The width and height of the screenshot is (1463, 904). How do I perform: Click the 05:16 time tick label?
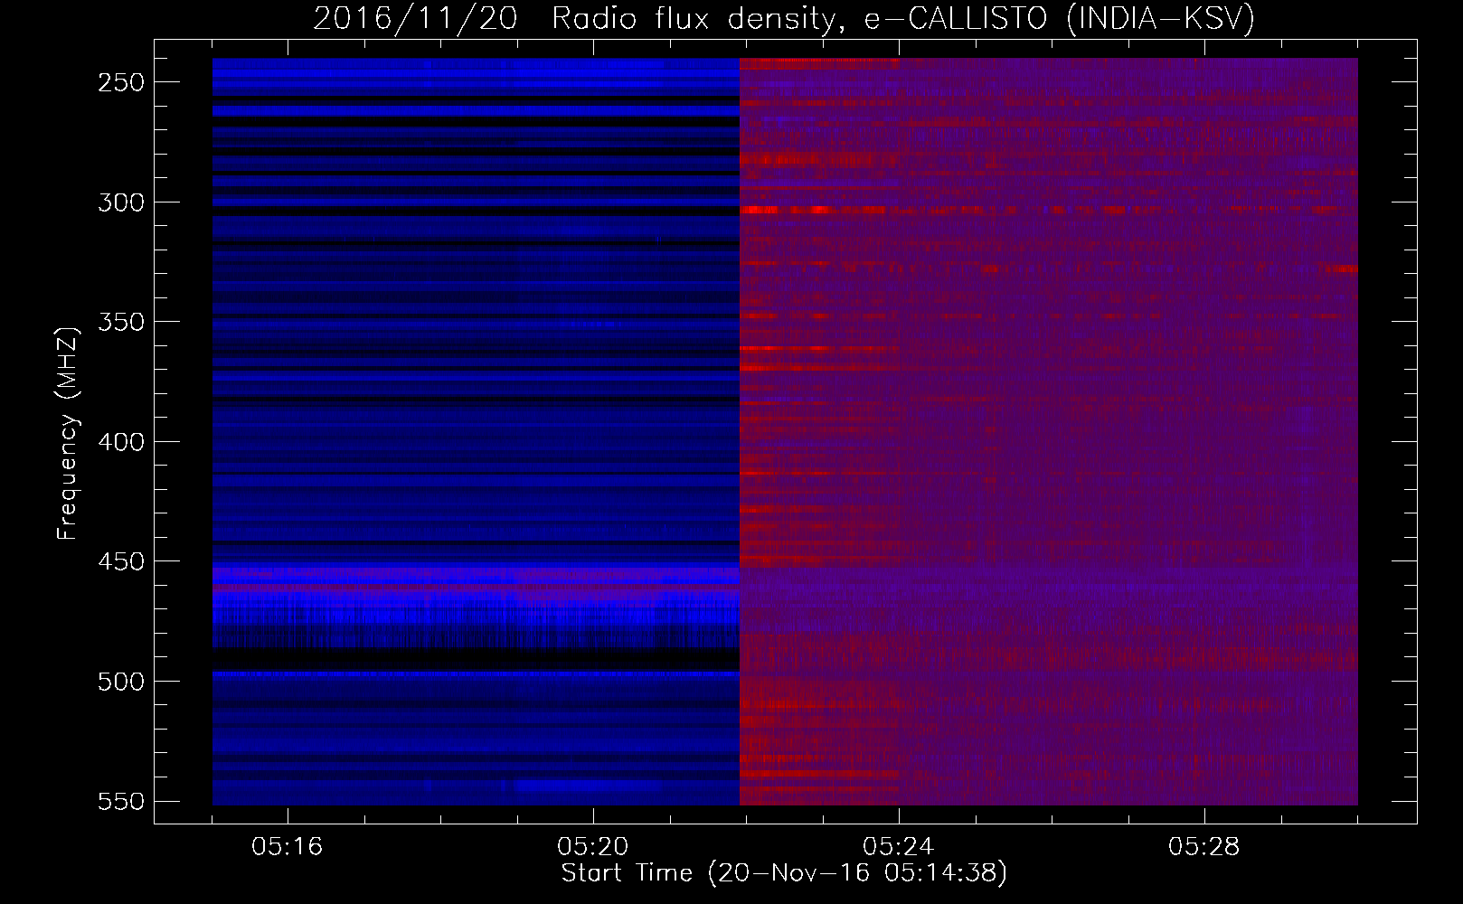click(288, 847)
